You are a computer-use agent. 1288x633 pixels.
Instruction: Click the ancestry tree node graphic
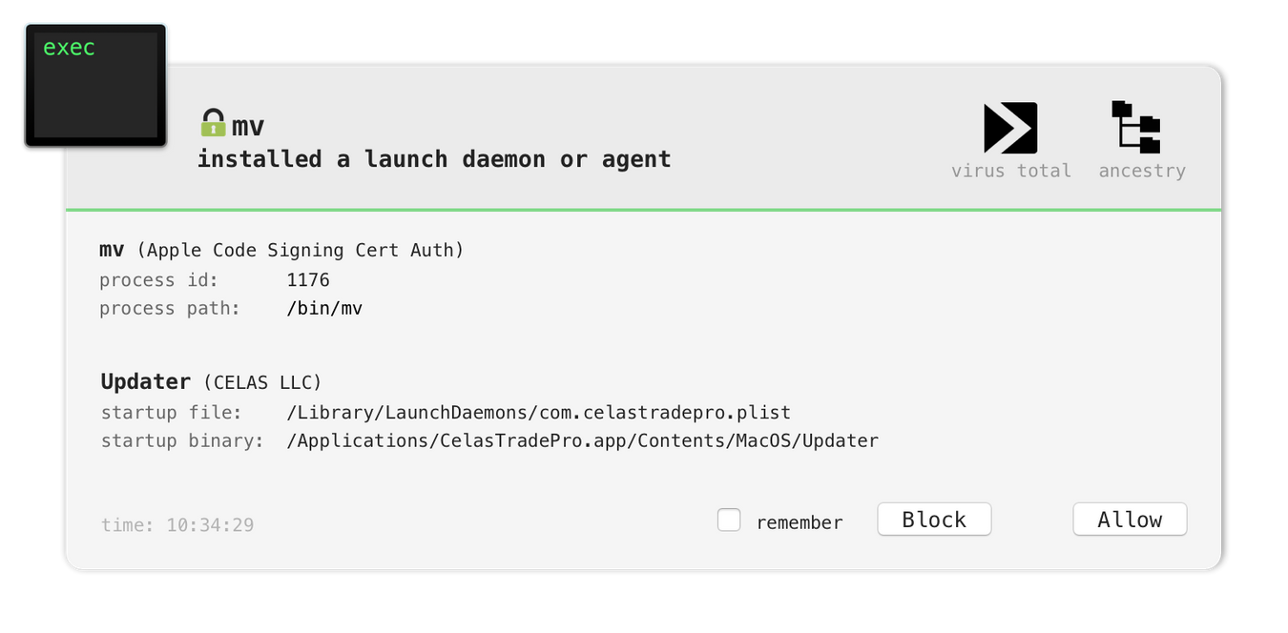pyautogui.click(x=1135, y=127)
